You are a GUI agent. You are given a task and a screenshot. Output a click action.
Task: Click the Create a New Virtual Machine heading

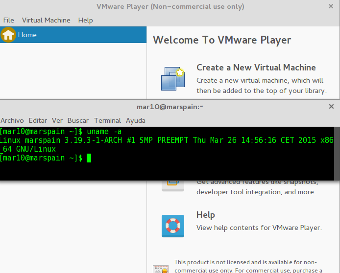click(256, 68)
